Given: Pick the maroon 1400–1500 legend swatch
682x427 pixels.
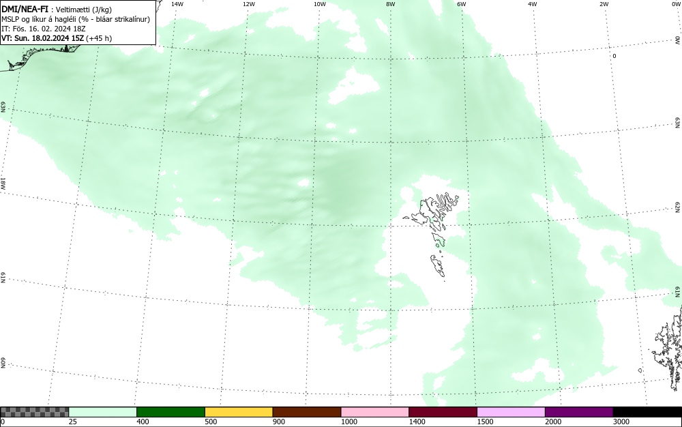Looking at the screenshot, I should coord(443,412).
